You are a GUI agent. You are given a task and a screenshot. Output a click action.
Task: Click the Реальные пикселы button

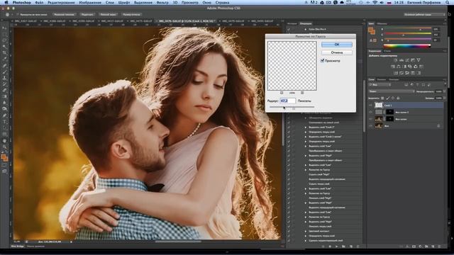tap(64, 14)
